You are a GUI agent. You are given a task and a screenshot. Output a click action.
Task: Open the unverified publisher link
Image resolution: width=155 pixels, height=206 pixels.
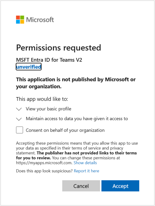(28, 67)
